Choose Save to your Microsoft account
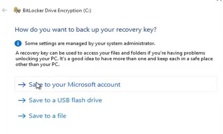The width and height of the screenshot is (223, 134). tap(74, 85)
